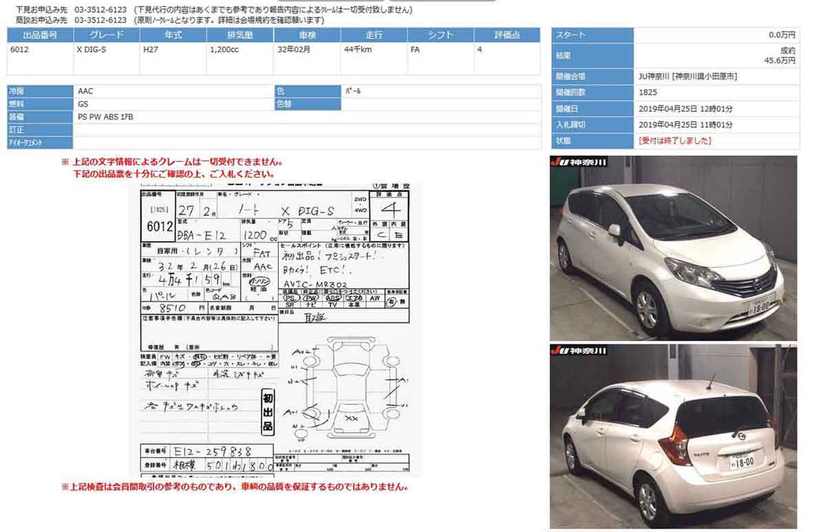Select the model year value H27
826x532 pixels.
[149, 49]
